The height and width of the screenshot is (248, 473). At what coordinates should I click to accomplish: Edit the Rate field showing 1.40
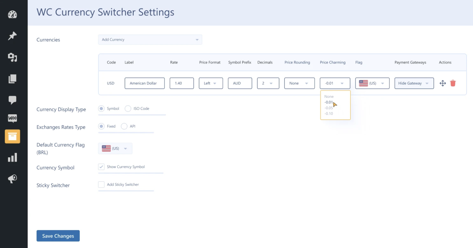[182, 83]
